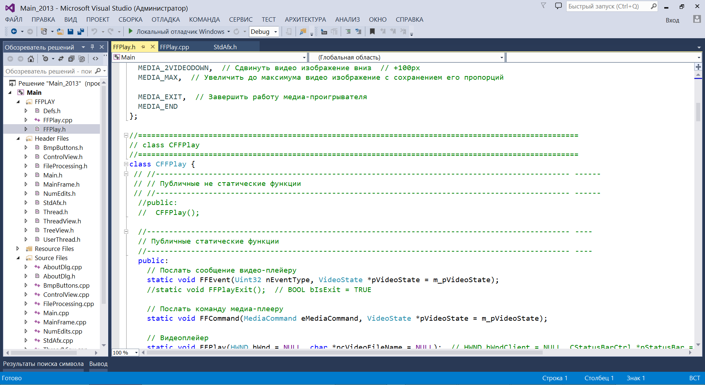Switch to the FFPlay.cpp tab

pyautogui.click(x=174, y=47)
